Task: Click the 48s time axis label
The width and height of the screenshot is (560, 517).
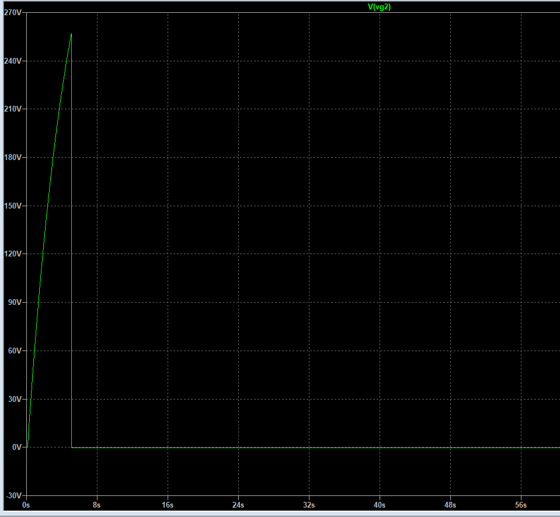Action: coord(450,504)
